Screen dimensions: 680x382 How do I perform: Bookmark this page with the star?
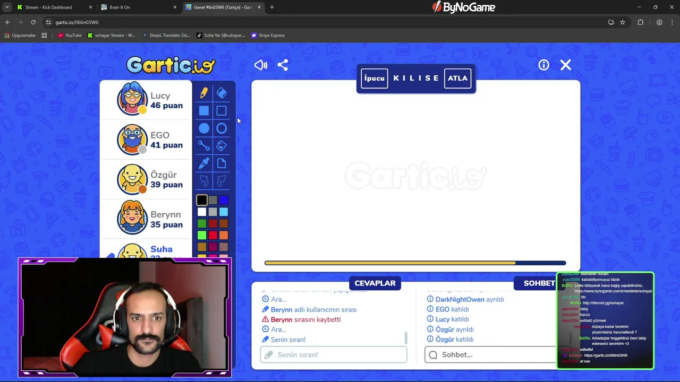623,22
